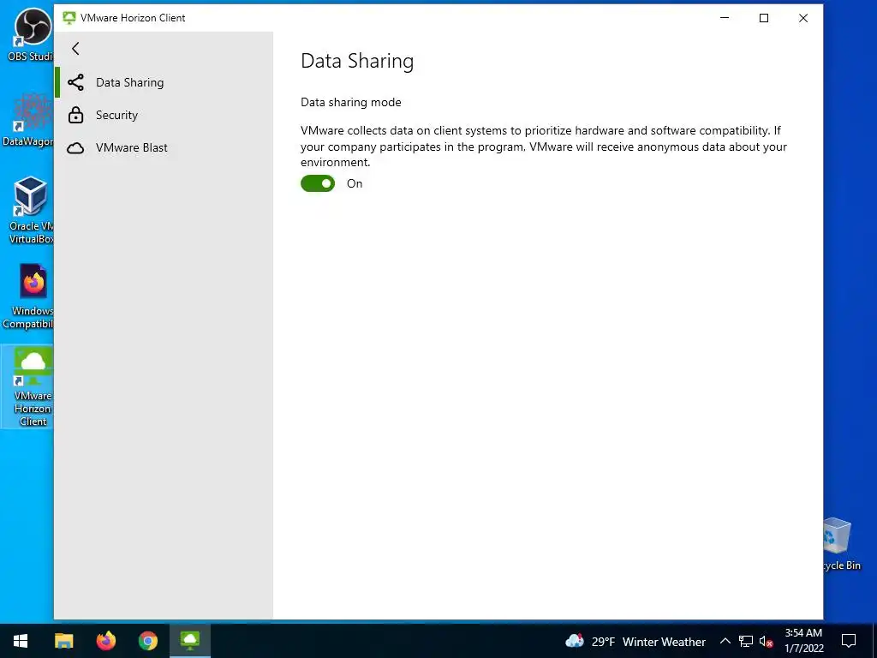
Task: Open the VMware Blast settings section
Action: coord(164,147)
